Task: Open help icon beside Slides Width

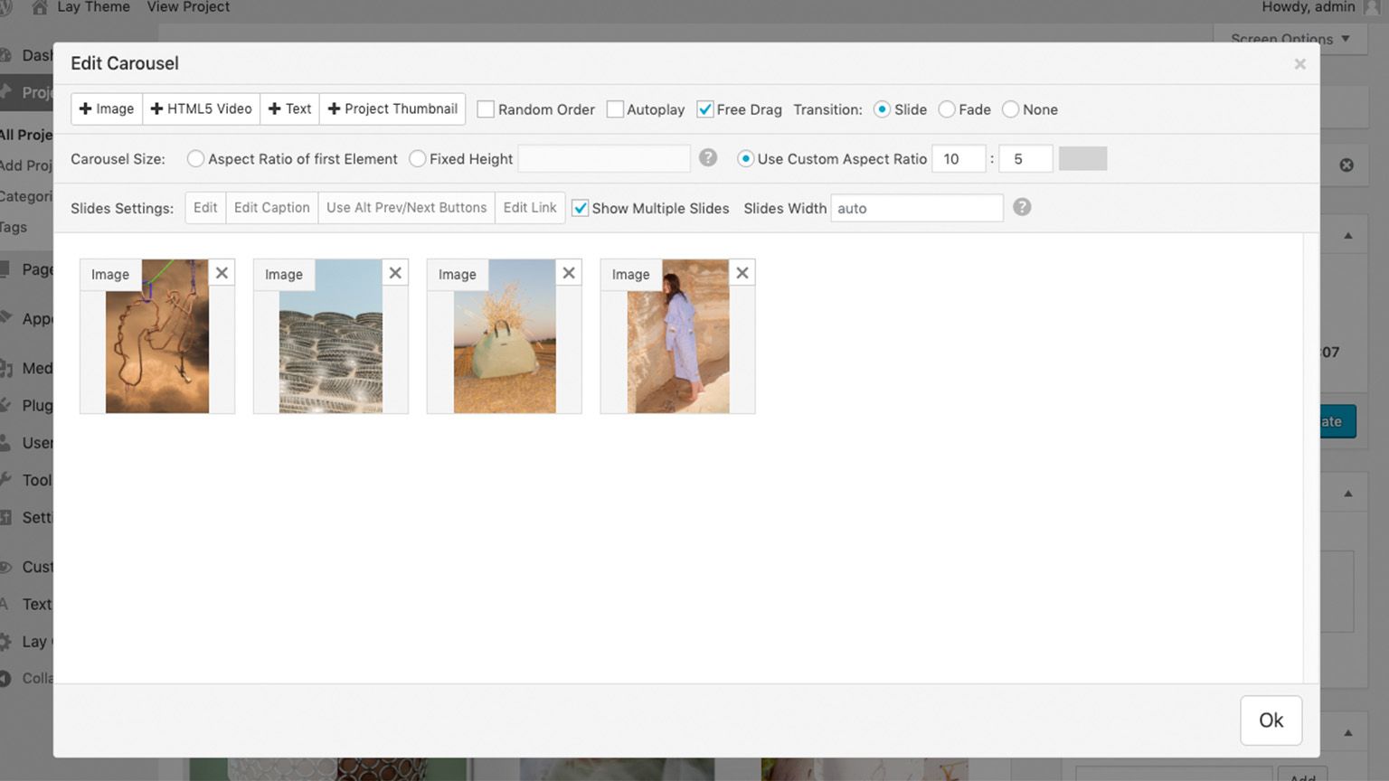Action: click(1022, 207)
